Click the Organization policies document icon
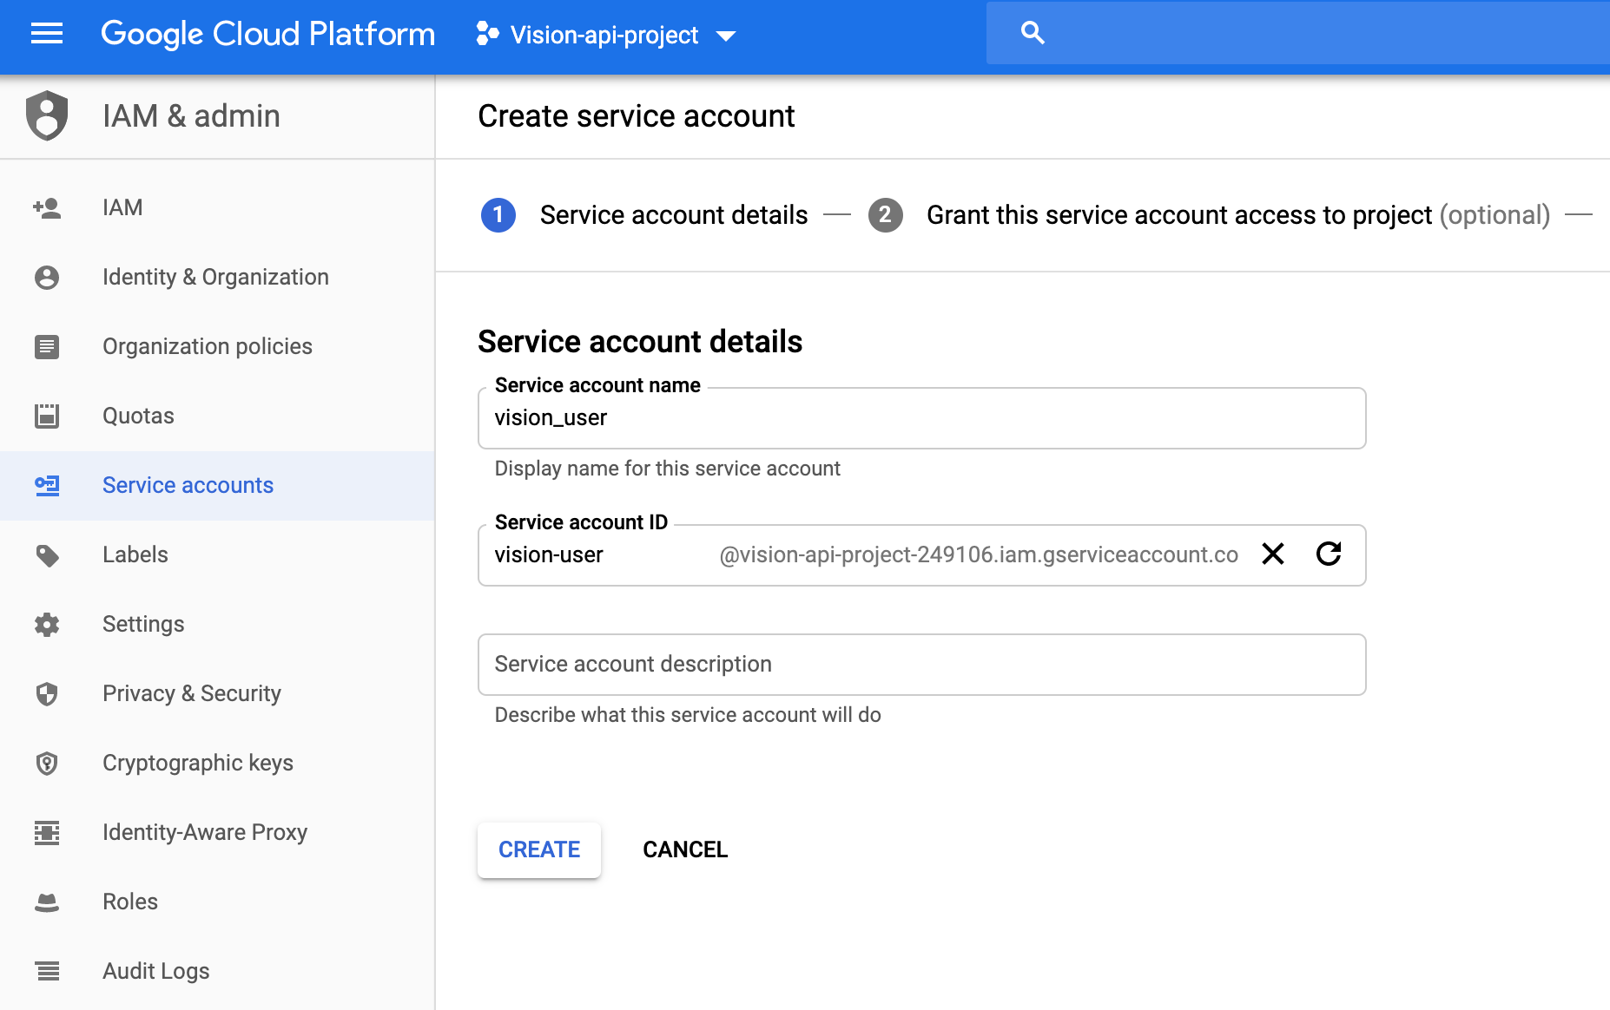This screenshot has height=1010, width=1610. coord(47,347)
